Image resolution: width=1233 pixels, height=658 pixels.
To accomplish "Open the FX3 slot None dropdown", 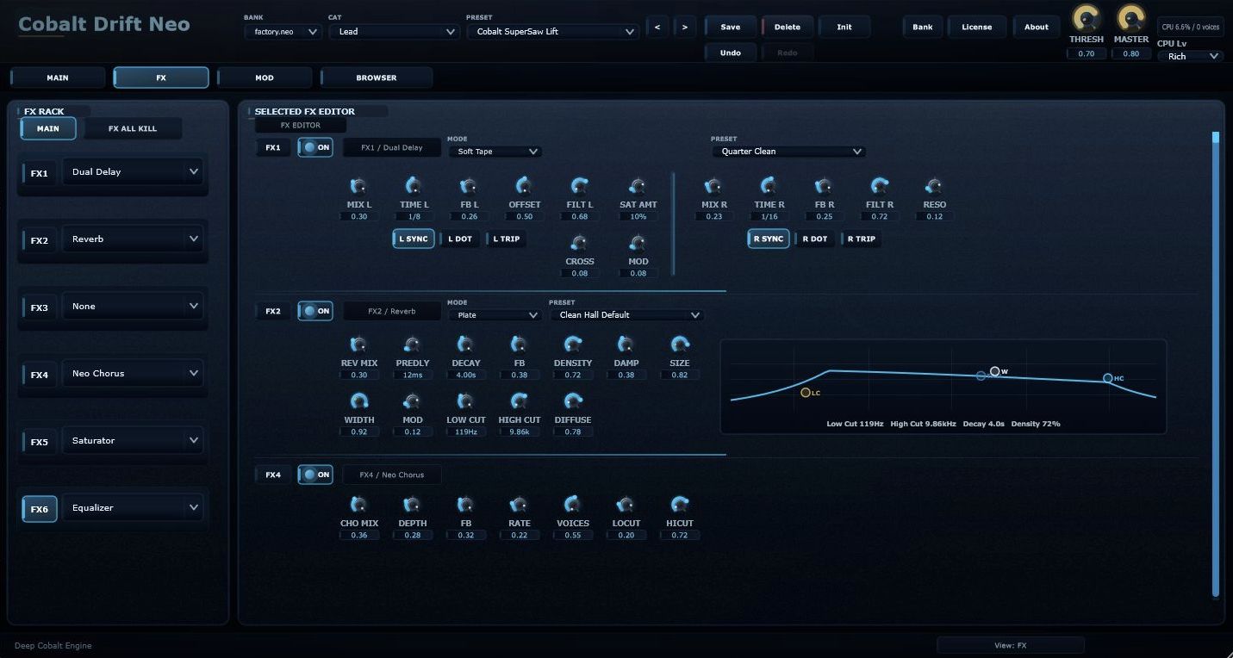I will click(133, 307).
